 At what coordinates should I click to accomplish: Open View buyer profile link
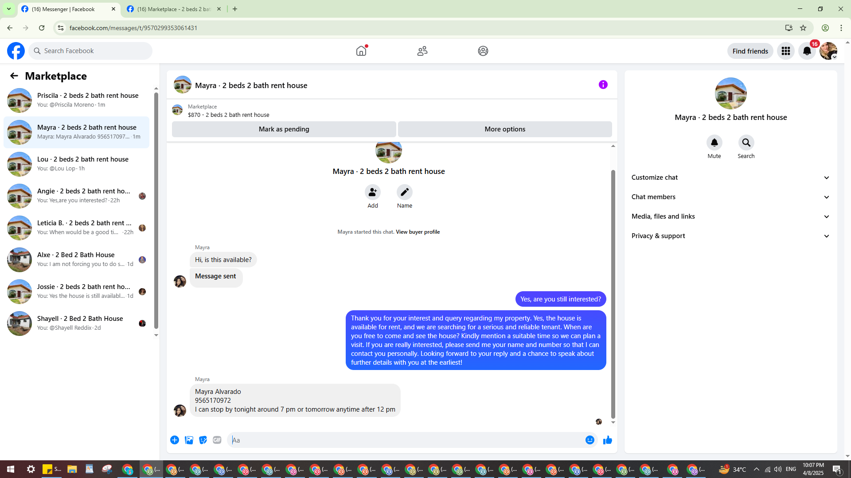[418, 232]
